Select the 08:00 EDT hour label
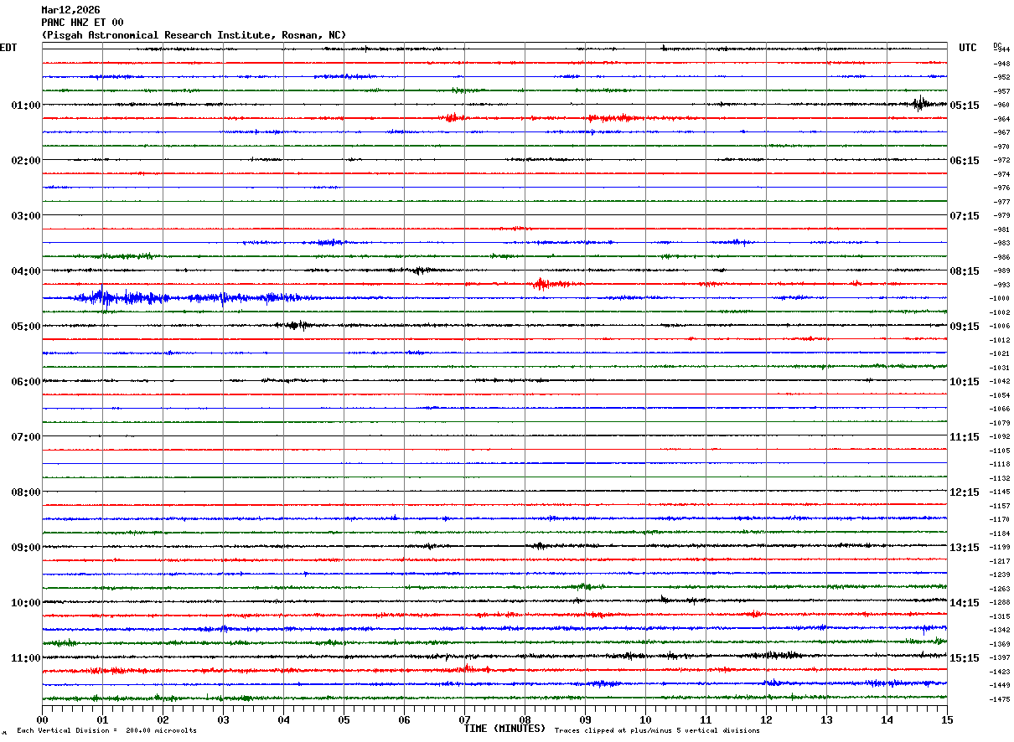Image resolution: width=1014 pixels, height=742 pixels. coord(26,492)
